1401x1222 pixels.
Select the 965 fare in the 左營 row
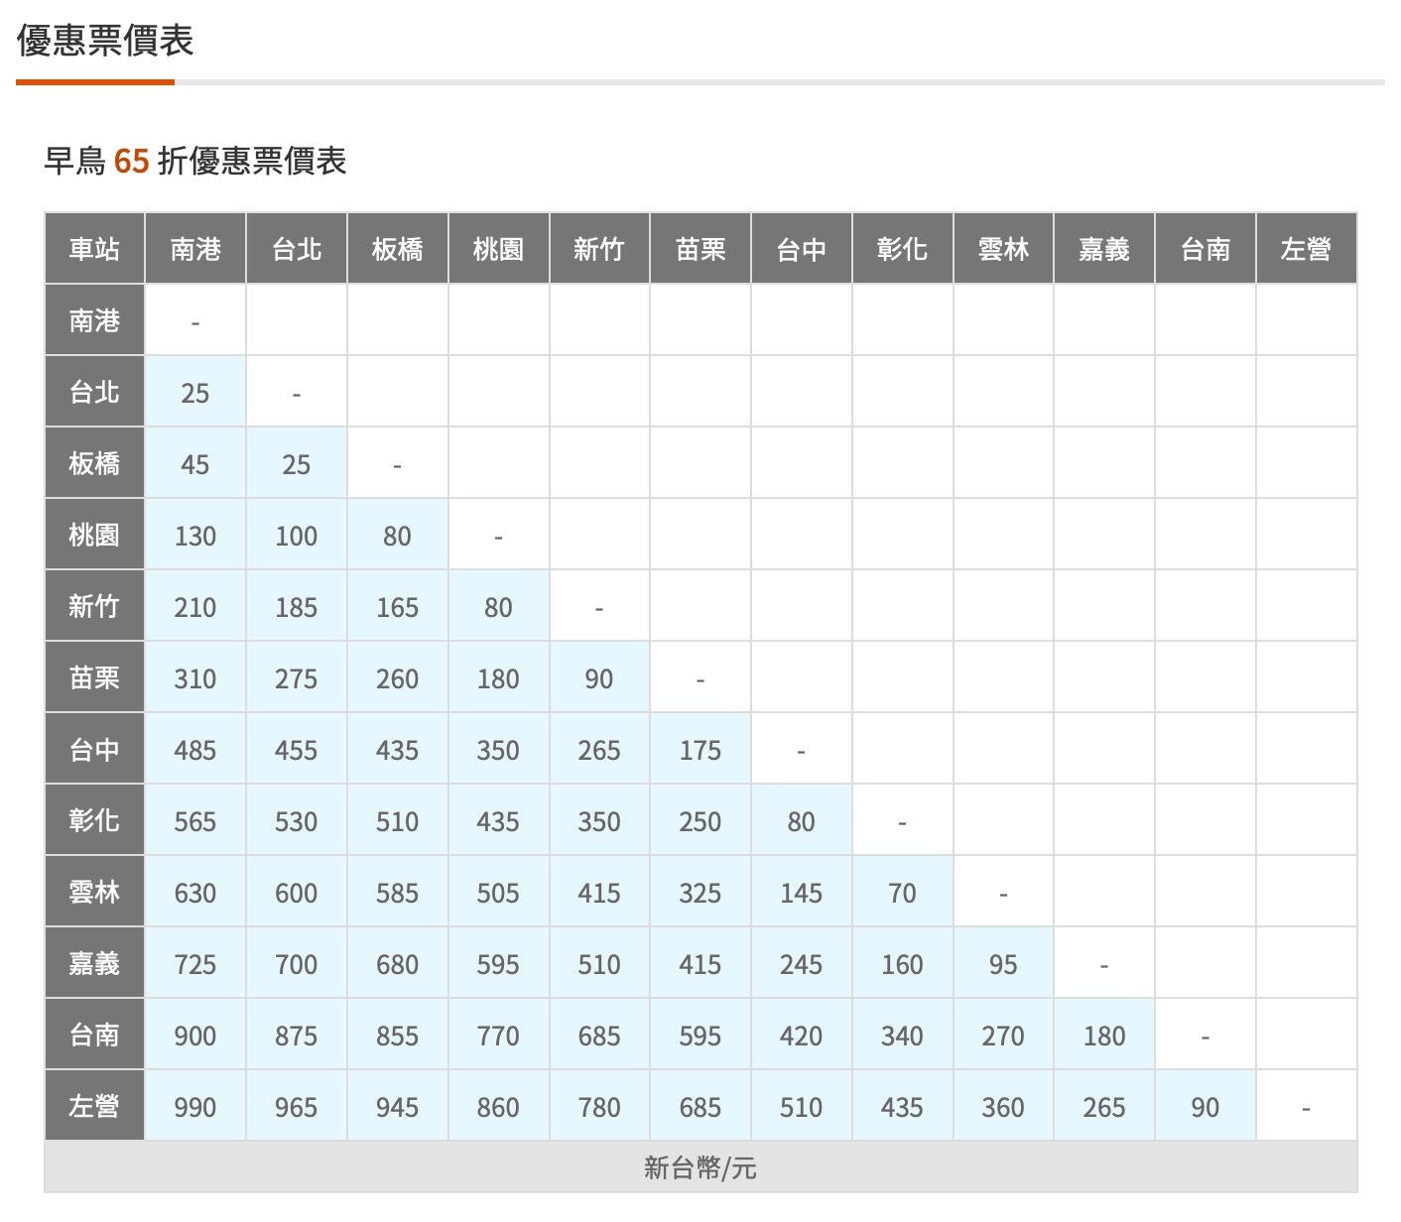click(296, 1107)
